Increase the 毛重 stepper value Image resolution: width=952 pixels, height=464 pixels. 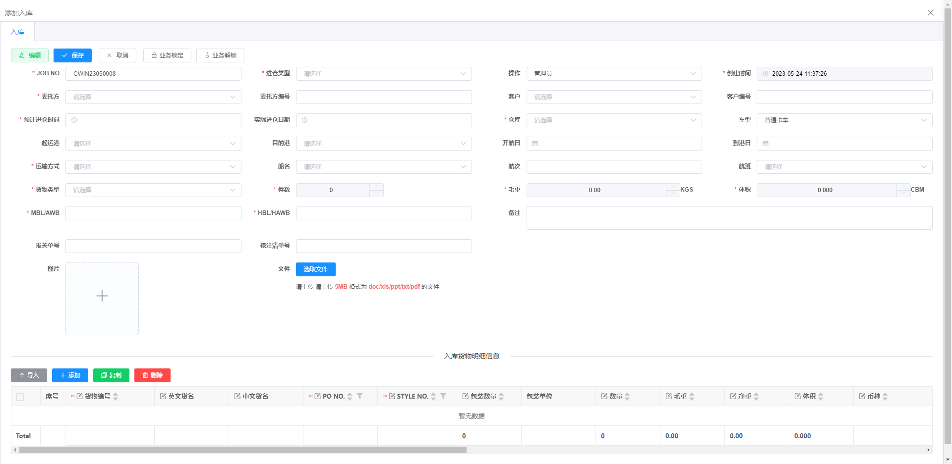point(673,187)
